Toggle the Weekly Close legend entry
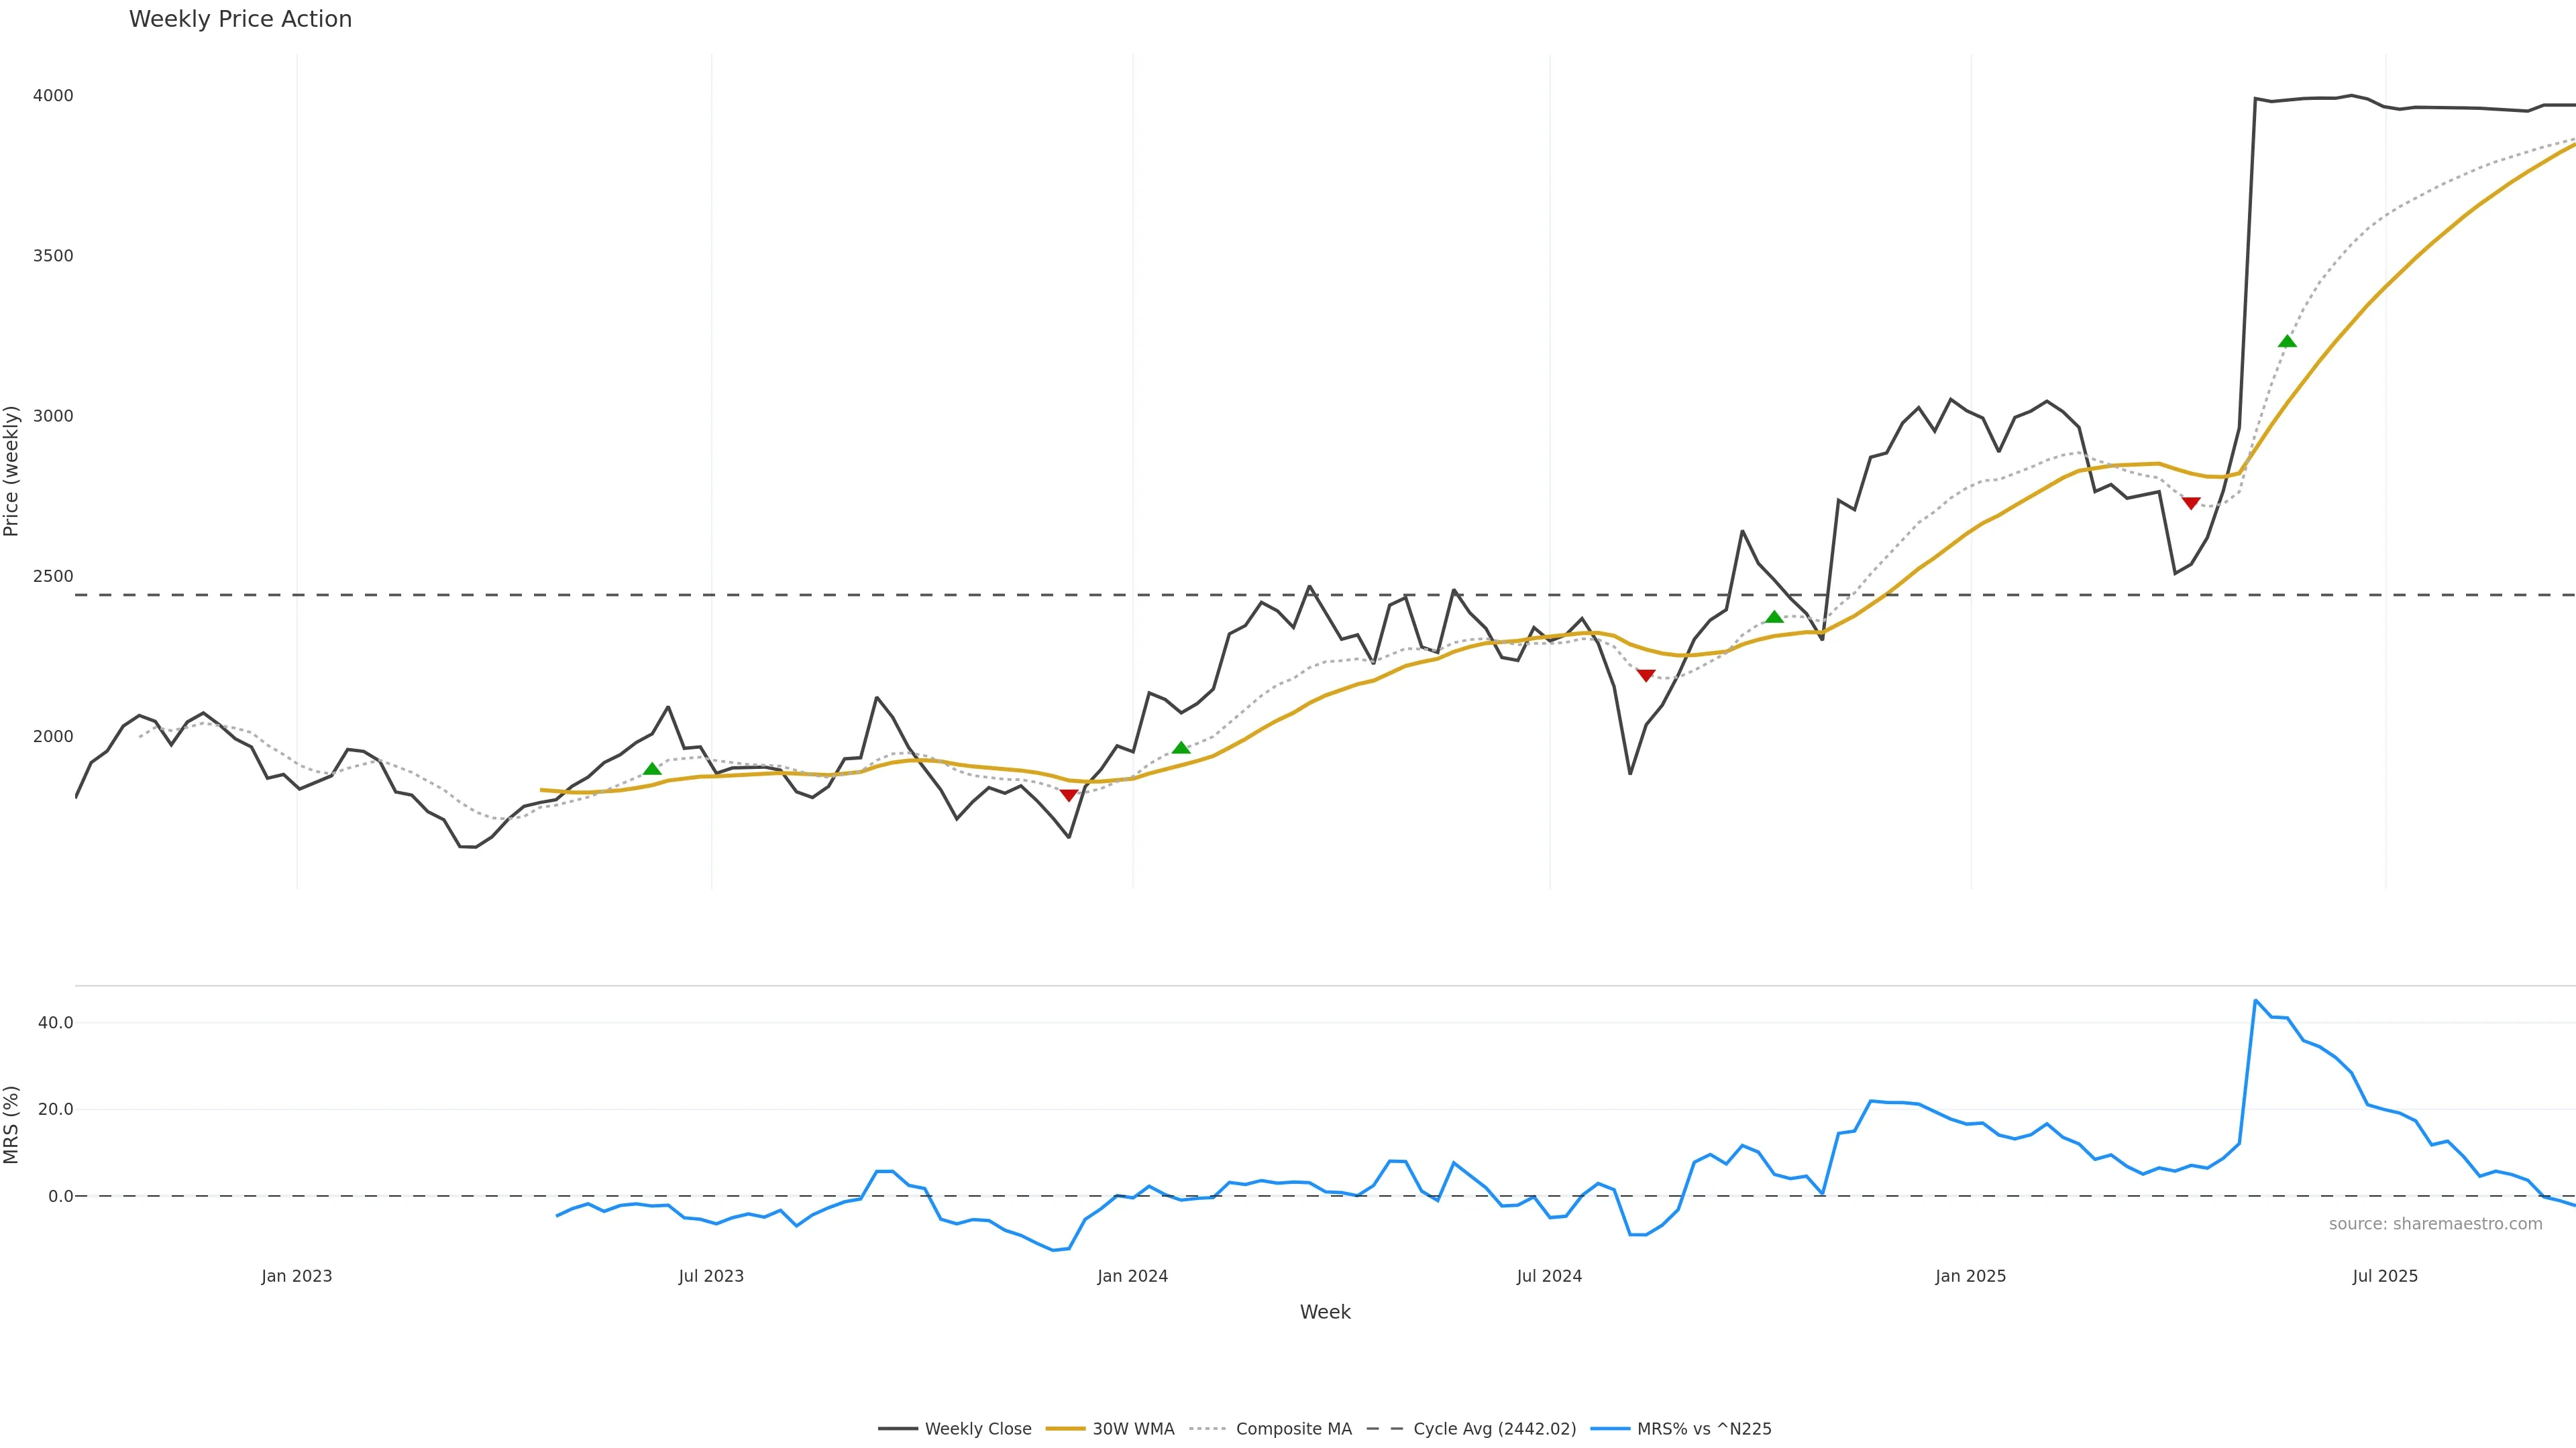 point(977,1429)
